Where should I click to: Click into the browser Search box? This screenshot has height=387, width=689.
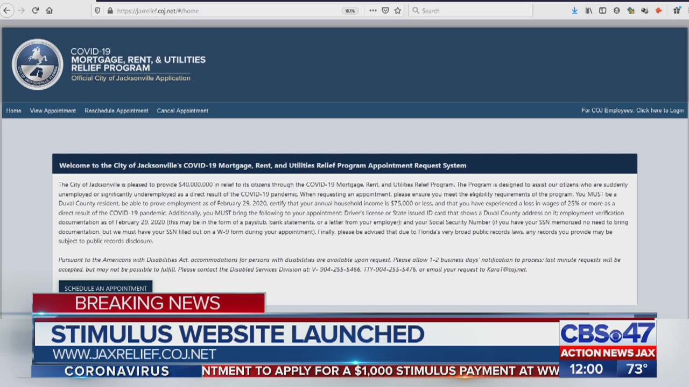(x=470, y=11)
